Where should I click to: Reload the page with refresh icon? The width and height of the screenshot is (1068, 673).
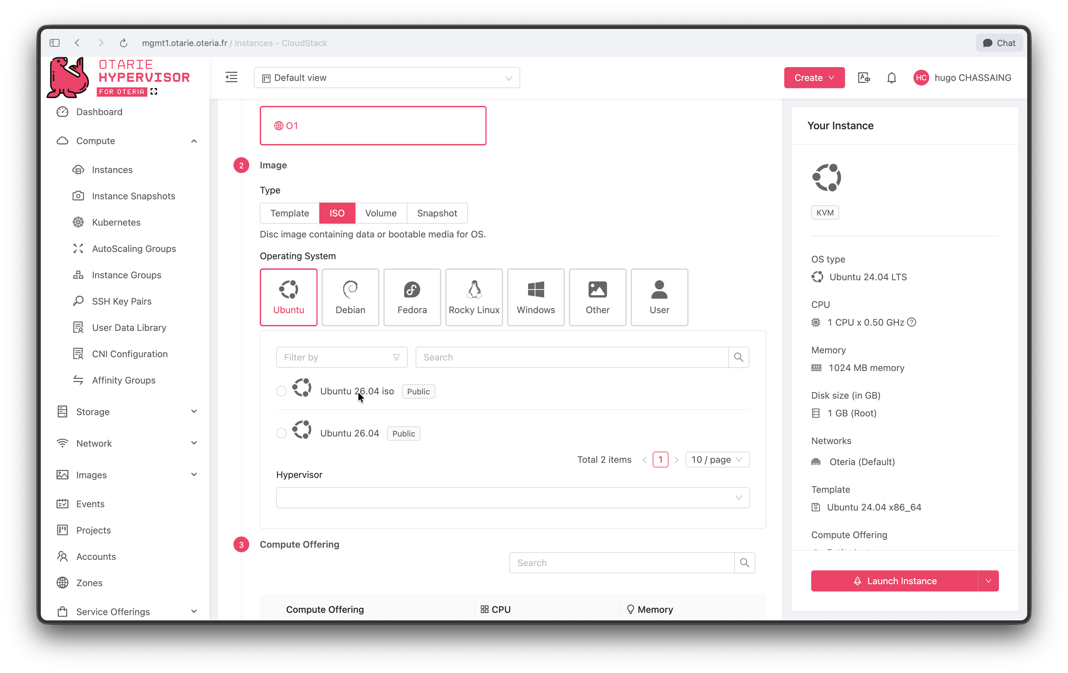[124, 43]
